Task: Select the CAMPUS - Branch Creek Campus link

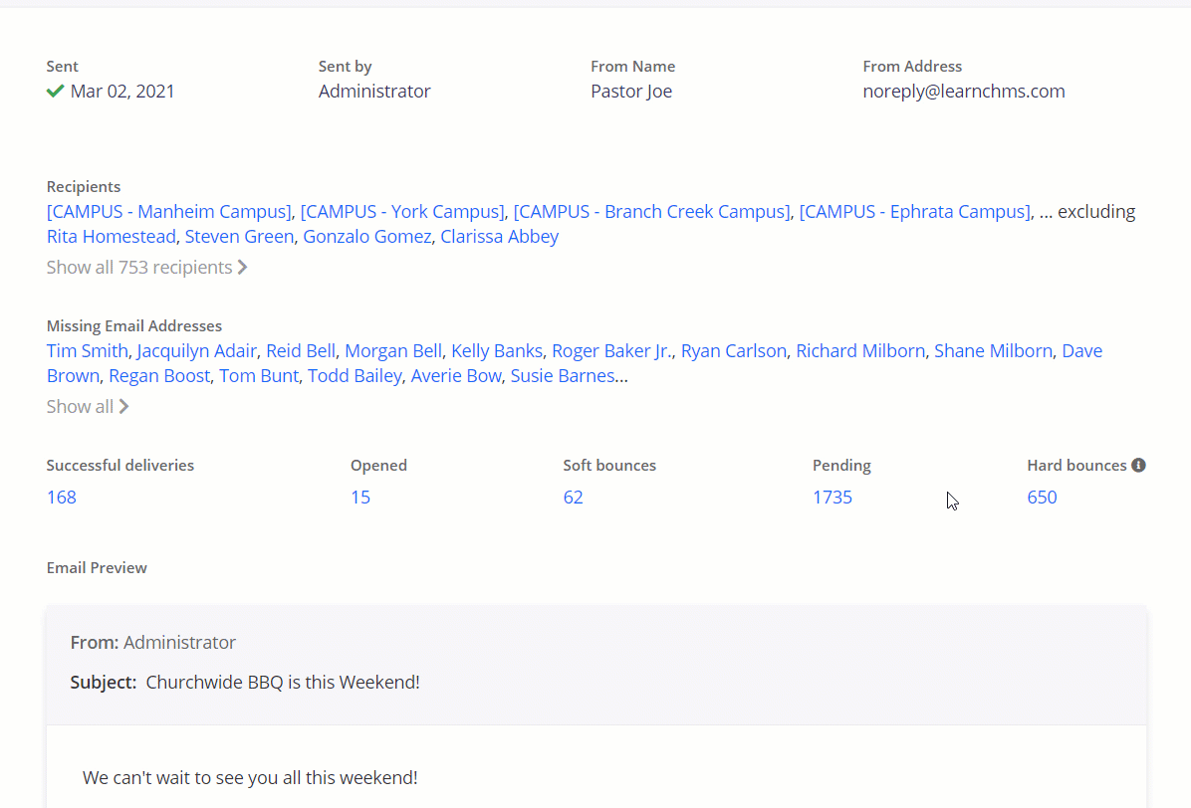Action: (x=651, y=212)
